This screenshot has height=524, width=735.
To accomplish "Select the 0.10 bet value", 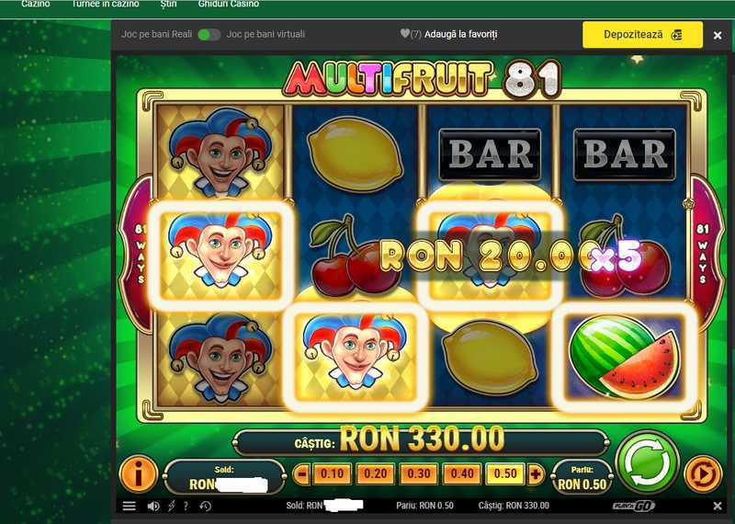I will coord(332,474).
